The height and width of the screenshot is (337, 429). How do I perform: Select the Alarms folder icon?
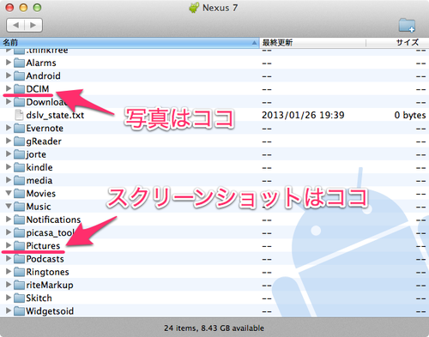pyautogui.click(x=19, y=63)
